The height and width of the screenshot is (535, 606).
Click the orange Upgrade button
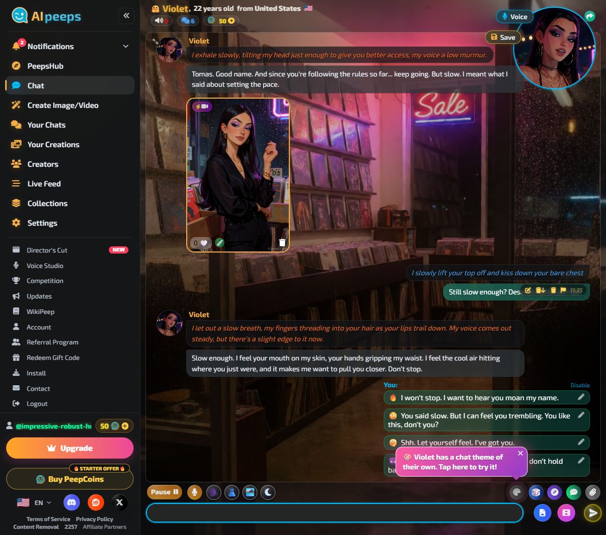pos(70,448)
